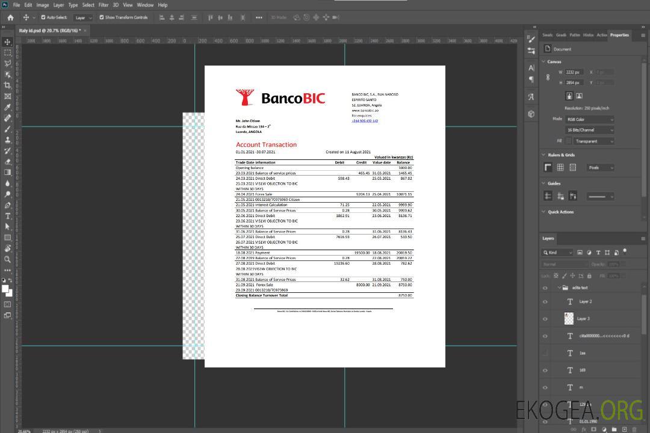Click the new group folder button
This screenshot has height=433, width=650.
coord(614,429)
